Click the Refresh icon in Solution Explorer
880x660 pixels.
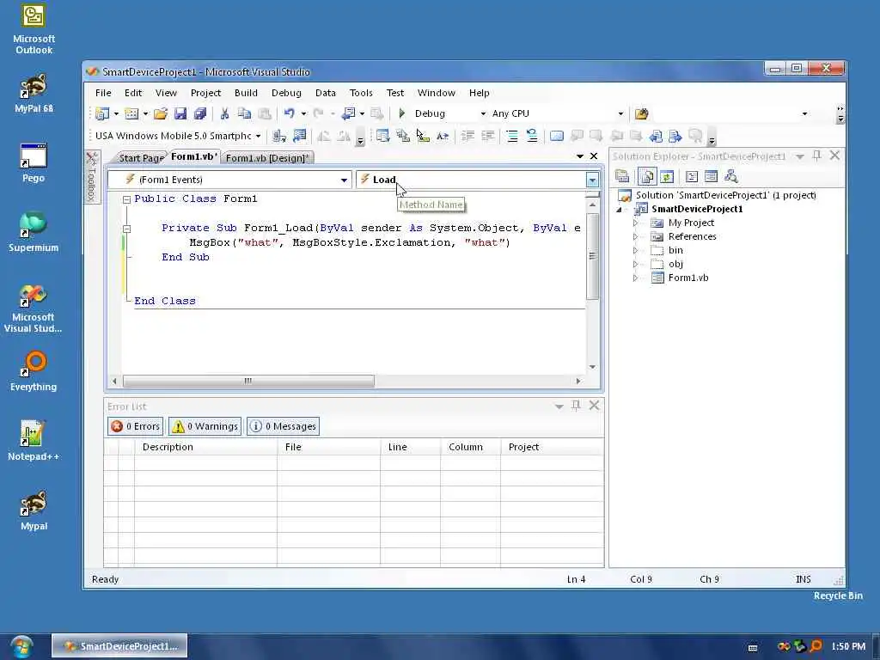point(667,177)
